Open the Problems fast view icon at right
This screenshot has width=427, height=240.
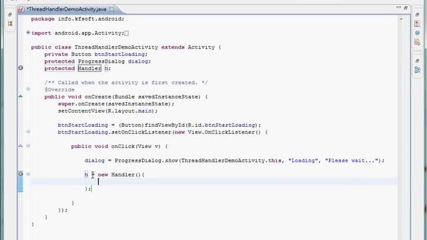(417, 24)
